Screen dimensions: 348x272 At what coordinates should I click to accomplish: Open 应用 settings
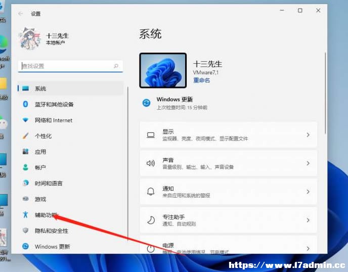click(70, 152)
